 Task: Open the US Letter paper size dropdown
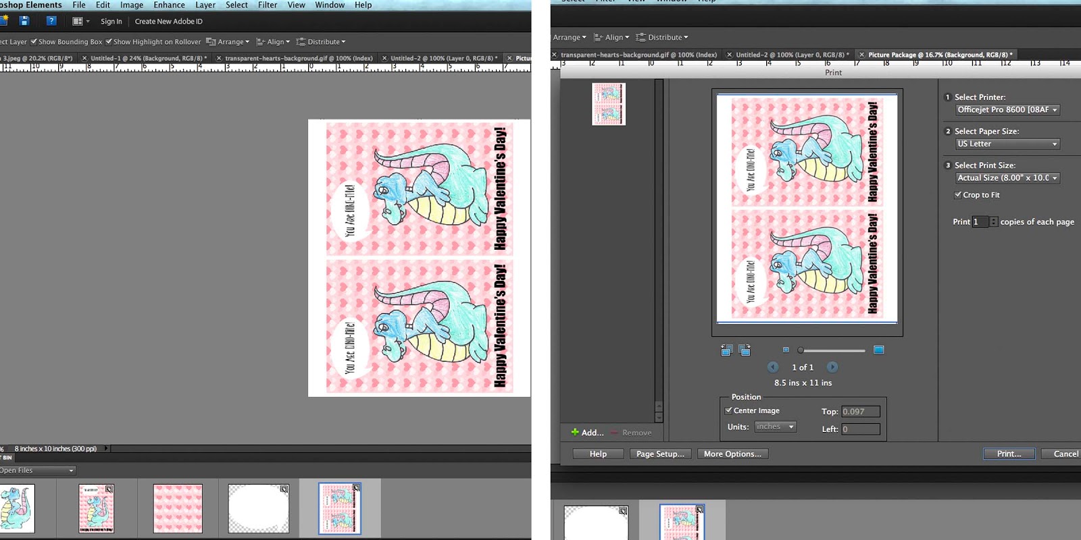click(1007, 144)
